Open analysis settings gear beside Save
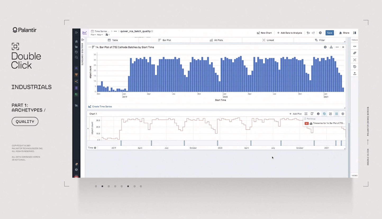This screenshot has width=382, height=219. pyautogui.click(x=320, y=33)
